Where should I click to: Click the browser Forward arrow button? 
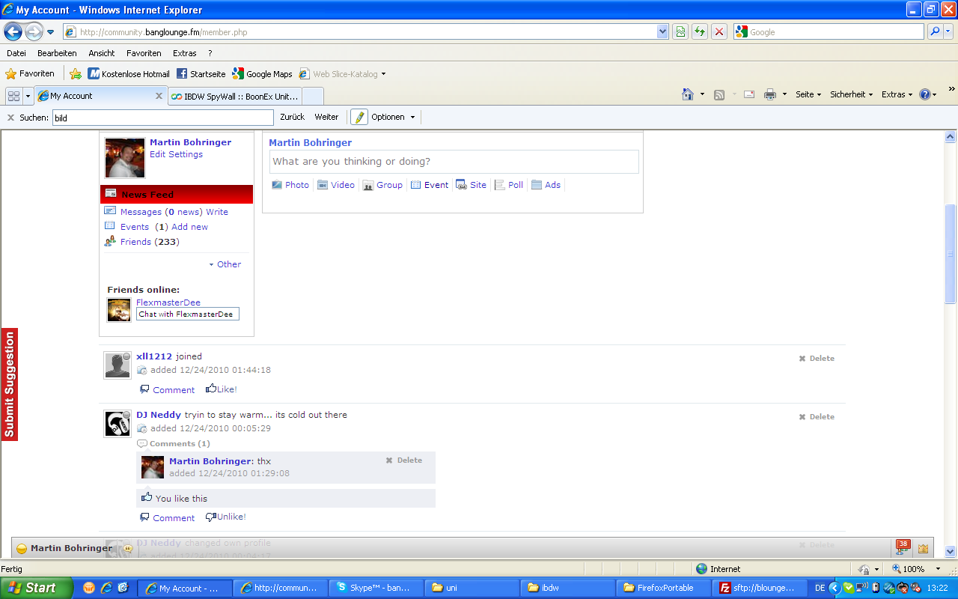34,31
